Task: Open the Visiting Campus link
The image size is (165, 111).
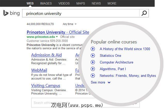Action: pos(46,86)
